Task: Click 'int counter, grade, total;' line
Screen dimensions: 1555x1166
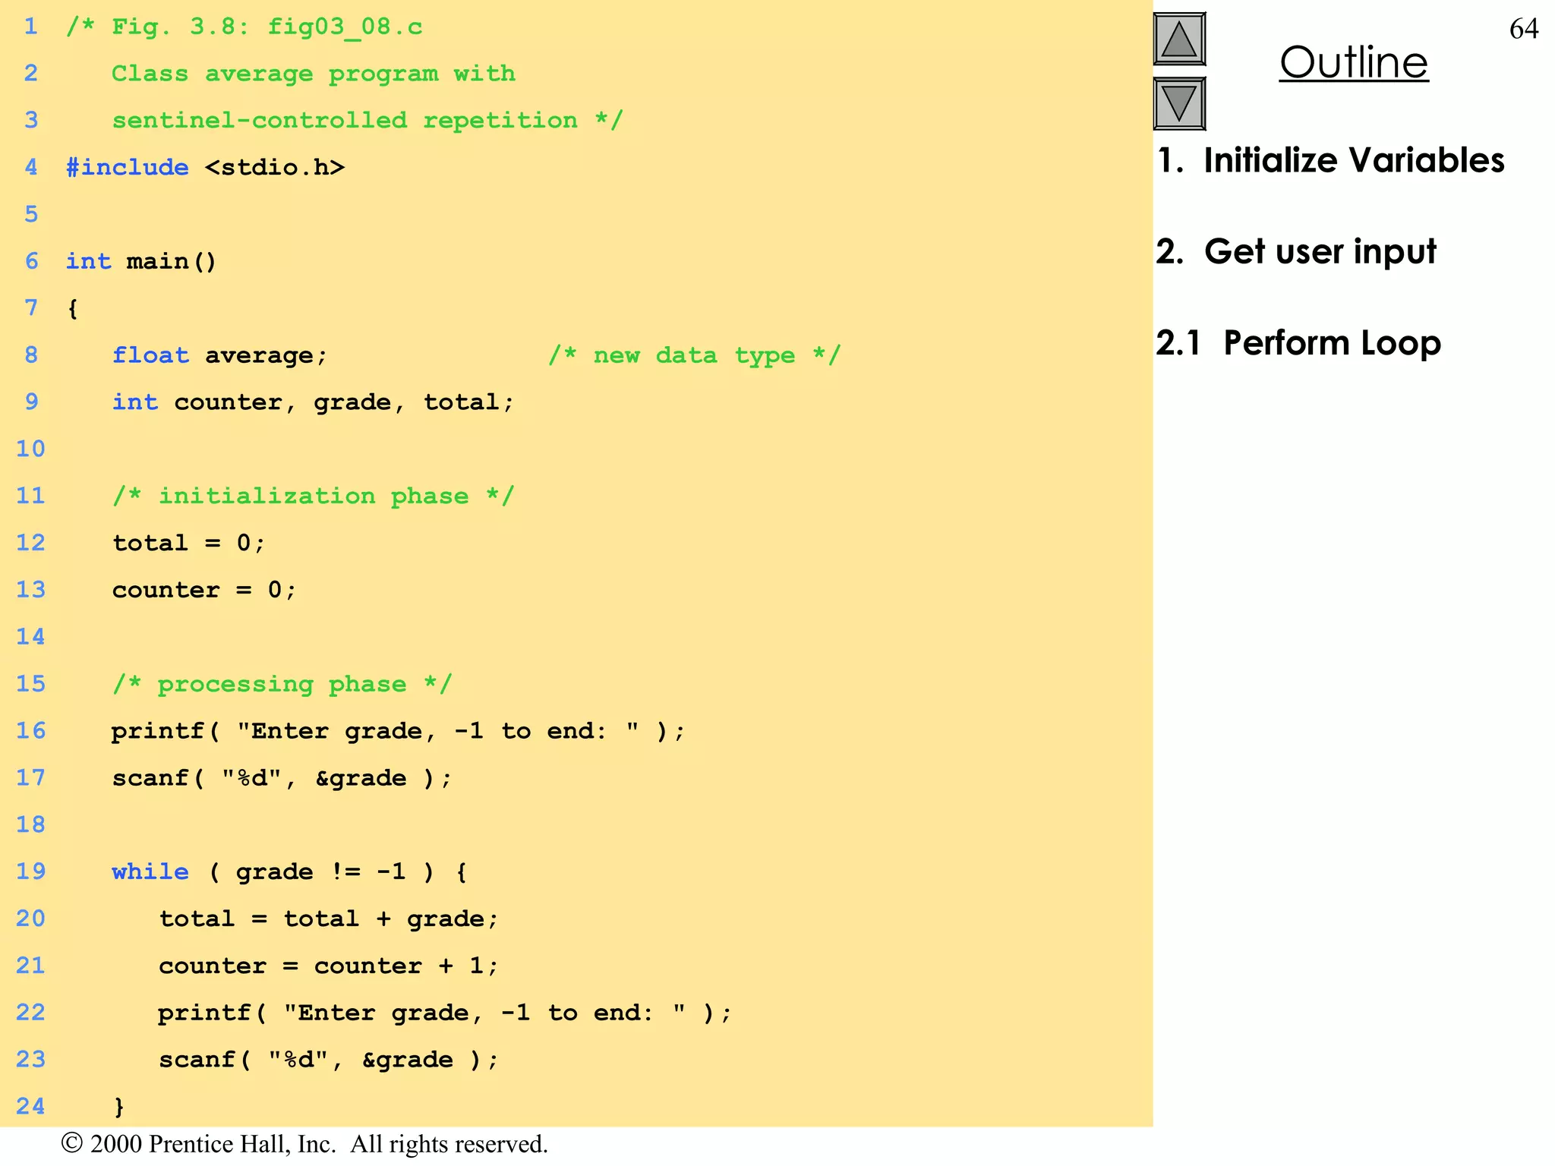Action: (x=313, y=402)
